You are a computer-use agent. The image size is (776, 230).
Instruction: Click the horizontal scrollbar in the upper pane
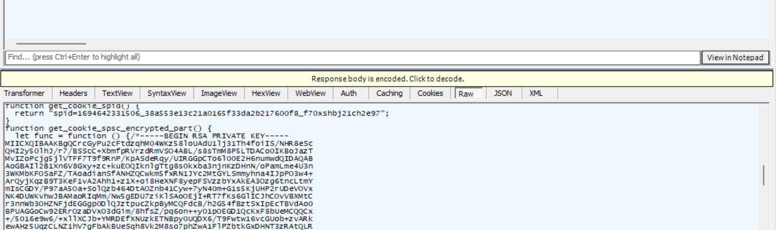[x=51, y=43]
